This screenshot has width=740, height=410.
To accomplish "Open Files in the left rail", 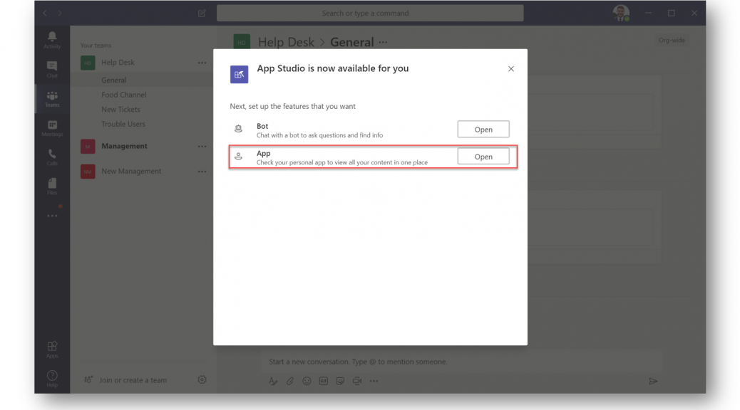I will [x=52, y=186].
